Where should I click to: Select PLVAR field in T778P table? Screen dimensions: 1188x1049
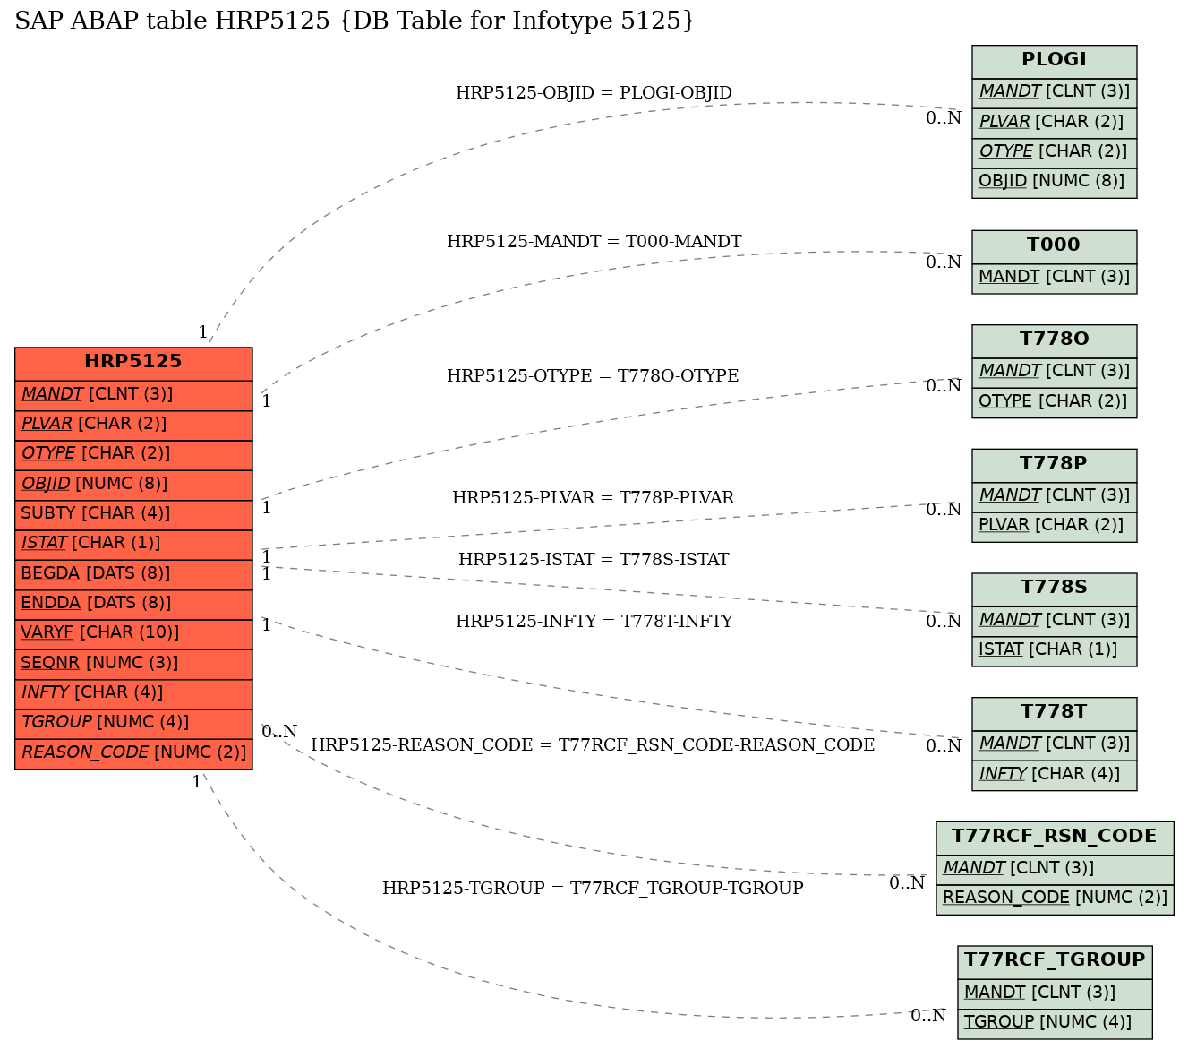pos(1054,526)
